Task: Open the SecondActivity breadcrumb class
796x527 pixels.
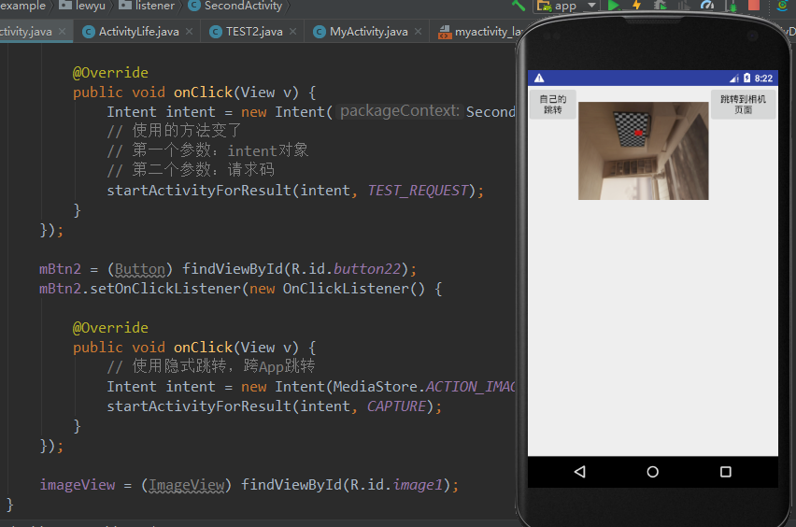Action: [x=235, y=6]
